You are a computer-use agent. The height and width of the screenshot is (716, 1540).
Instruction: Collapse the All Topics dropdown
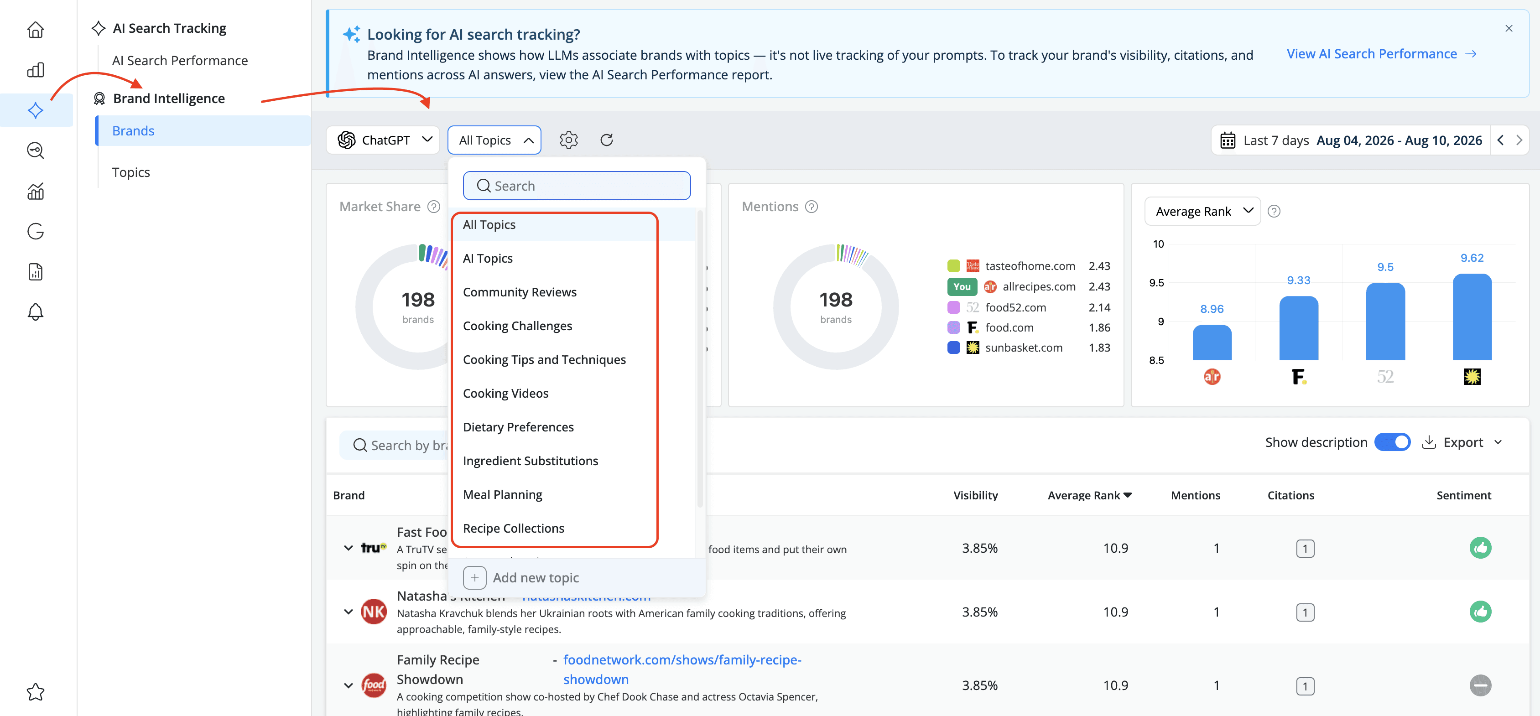tap(494, 140)
